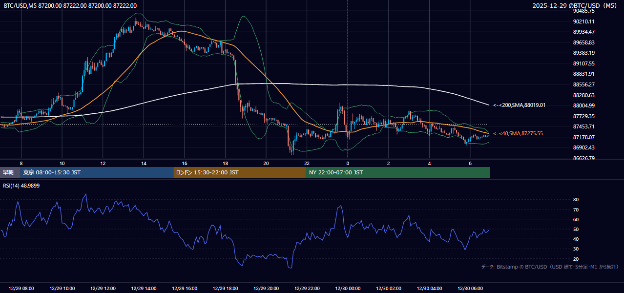Click the 12/30 04:00 date label
Screen dimensions: 624x293
click(429, 289)
